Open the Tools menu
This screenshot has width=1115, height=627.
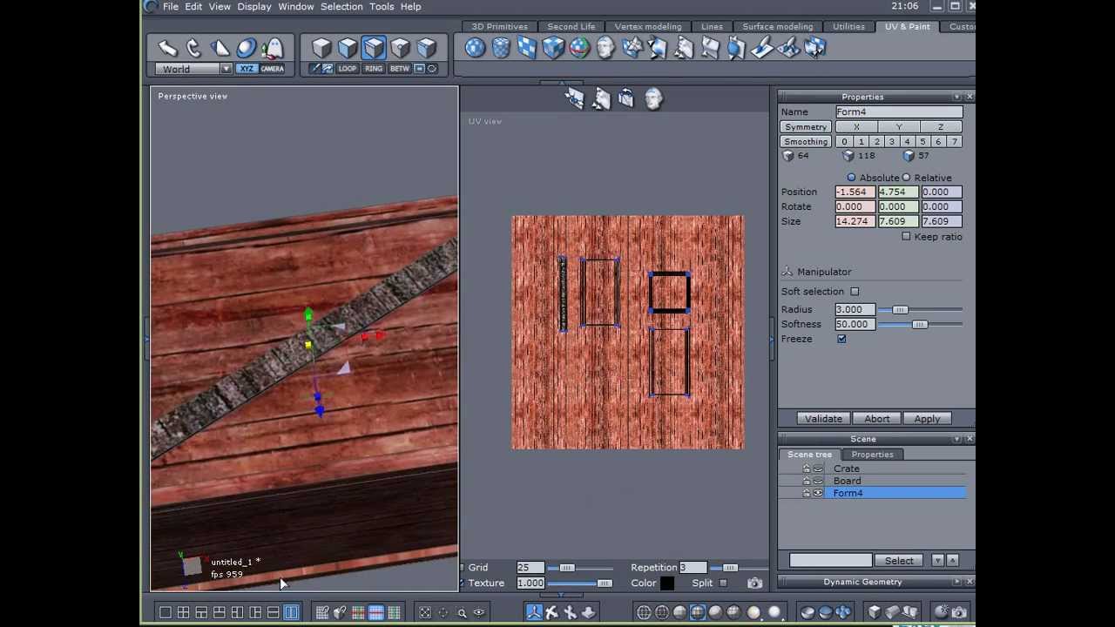[x=382, y=6]
